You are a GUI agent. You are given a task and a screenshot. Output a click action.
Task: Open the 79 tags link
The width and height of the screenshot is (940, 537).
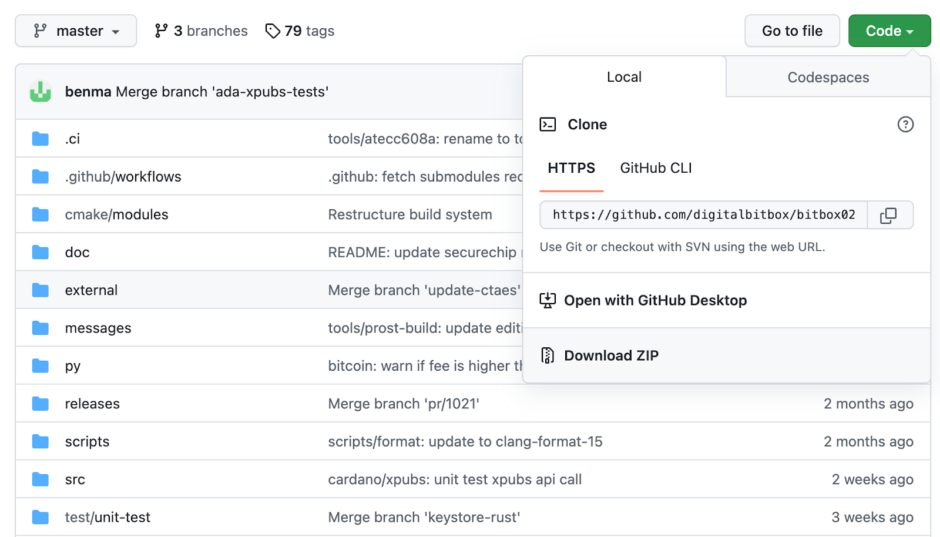pos(300,31)
